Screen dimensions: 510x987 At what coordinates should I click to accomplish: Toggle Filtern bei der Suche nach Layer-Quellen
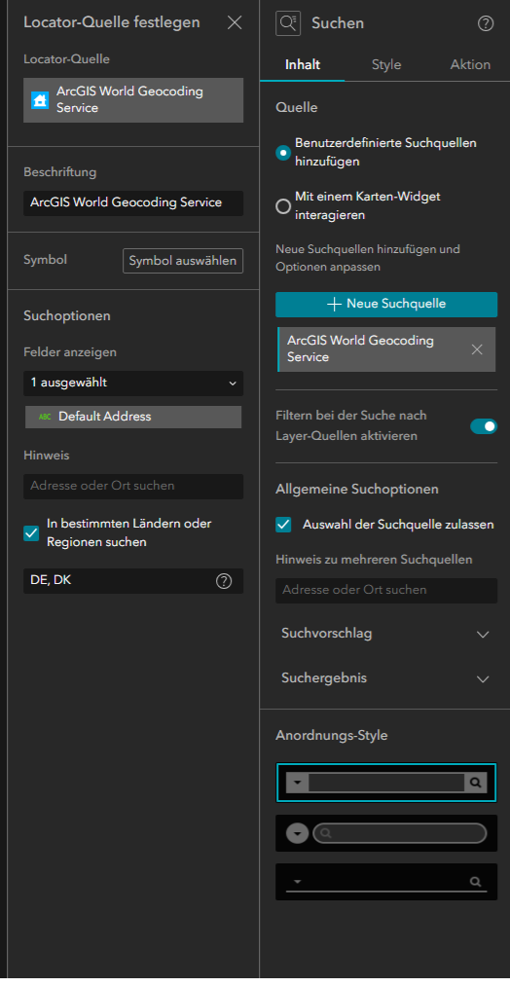pyautogui.click(x=484, y=426)
